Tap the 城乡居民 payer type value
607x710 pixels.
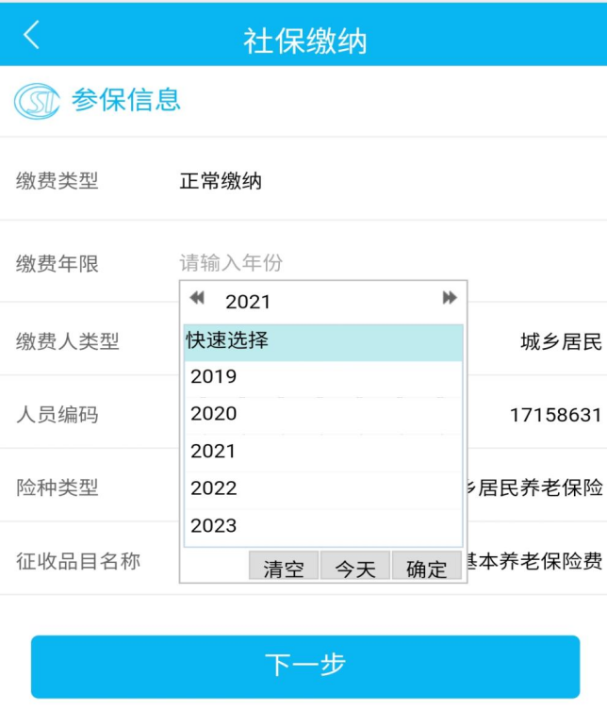(x=561, y=341)
